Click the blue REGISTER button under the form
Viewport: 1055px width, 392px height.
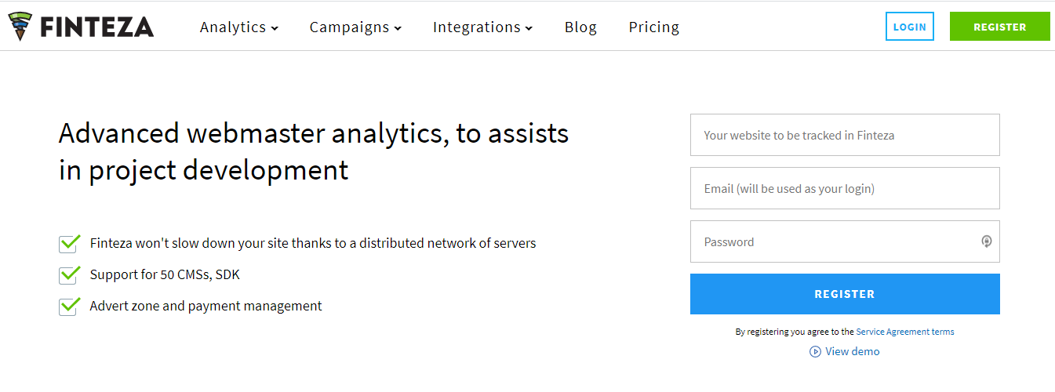(845, 294)
